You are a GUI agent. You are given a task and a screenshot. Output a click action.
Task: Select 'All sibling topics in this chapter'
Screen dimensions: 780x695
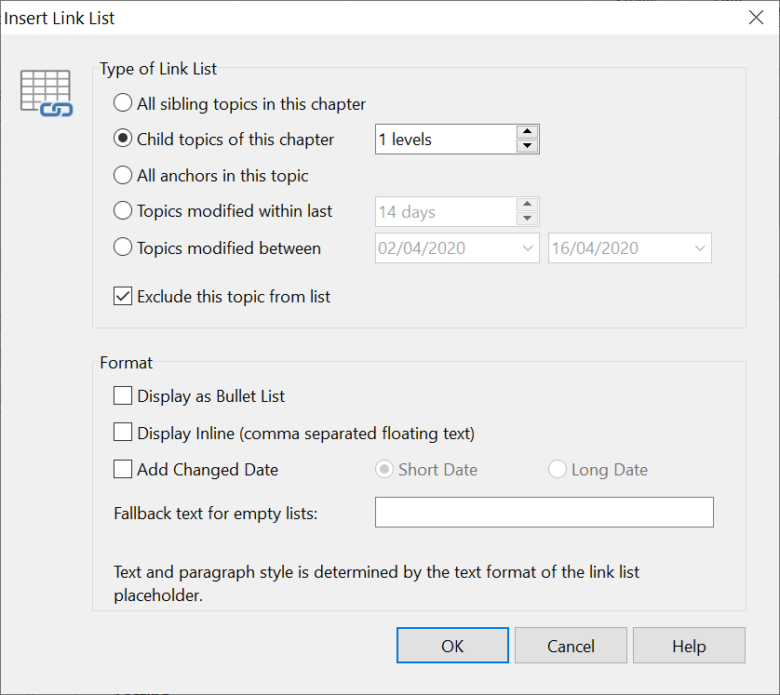[x=122, y=103]
